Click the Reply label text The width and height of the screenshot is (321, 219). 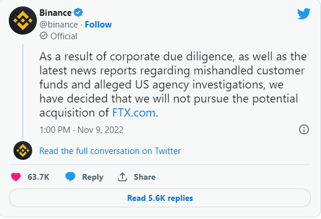(93, 177)
